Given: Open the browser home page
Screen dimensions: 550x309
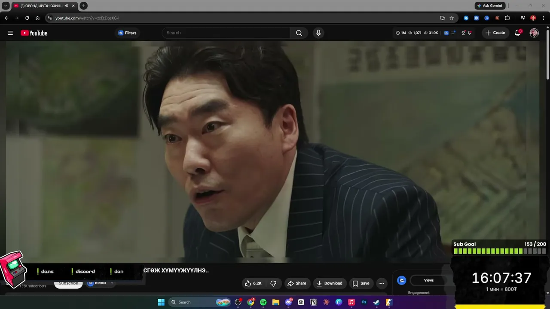Looking at the screenshot, I should (x=37, y=18).
